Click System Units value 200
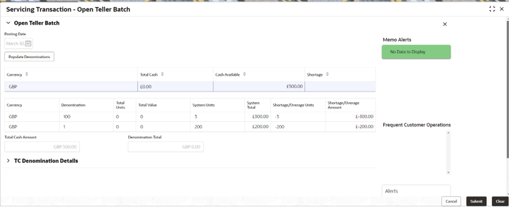The height and width of the screenshot is (208, 510). click(198, 127)
